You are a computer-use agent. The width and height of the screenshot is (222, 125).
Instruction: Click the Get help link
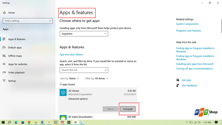186,80
